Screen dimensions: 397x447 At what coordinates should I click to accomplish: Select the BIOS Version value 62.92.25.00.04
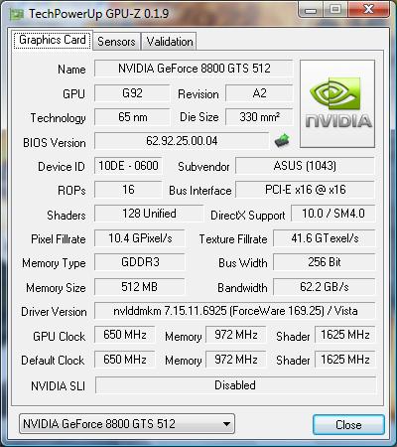coord(182,141)
